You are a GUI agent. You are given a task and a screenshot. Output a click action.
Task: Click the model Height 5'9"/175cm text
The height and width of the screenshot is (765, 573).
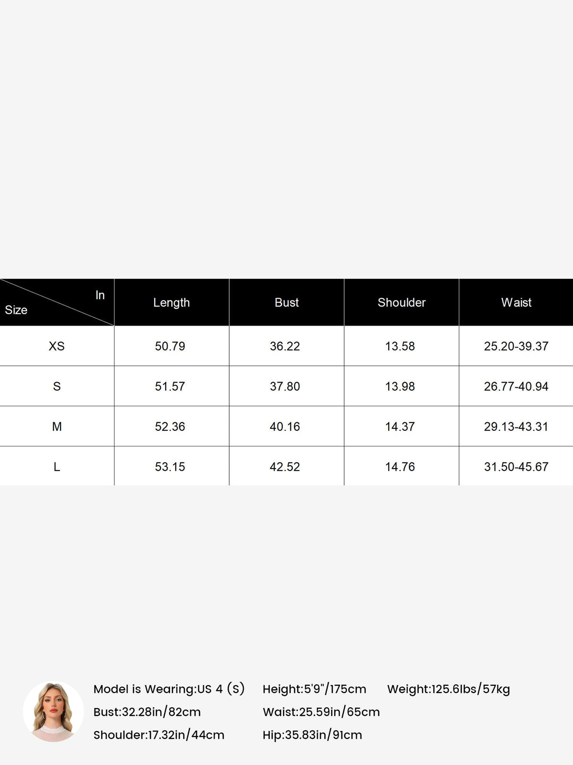(314, 689)
